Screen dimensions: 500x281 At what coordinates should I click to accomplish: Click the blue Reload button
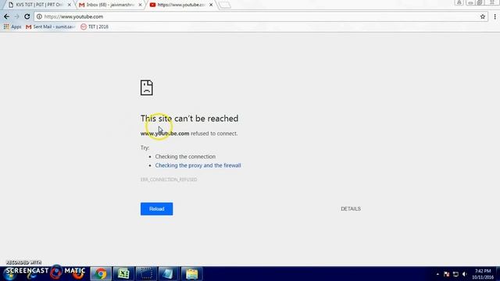[x=156, y=209]
